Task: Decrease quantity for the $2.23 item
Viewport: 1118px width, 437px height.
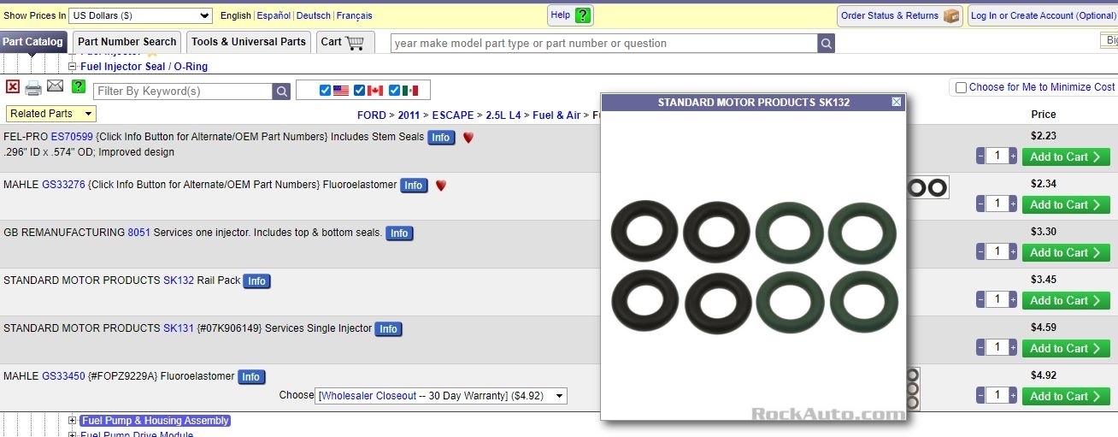Action: (980, 156)
